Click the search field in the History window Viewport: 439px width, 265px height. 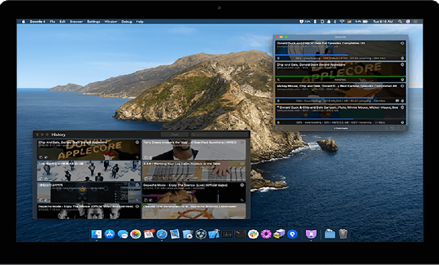(219, 135)
